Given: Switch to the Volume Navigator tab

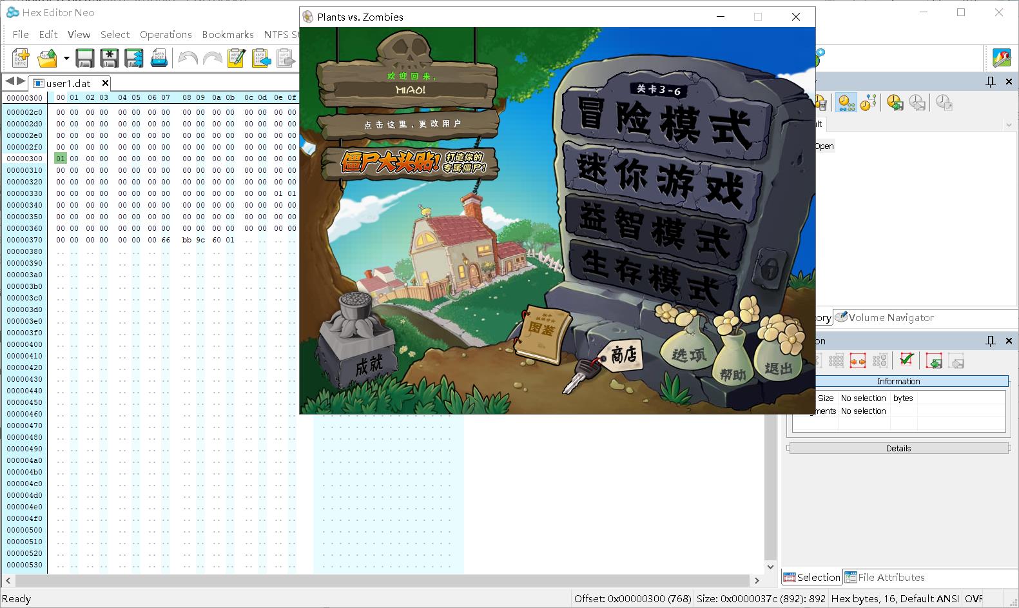Looking at the screenshot, I should [884, 317].
